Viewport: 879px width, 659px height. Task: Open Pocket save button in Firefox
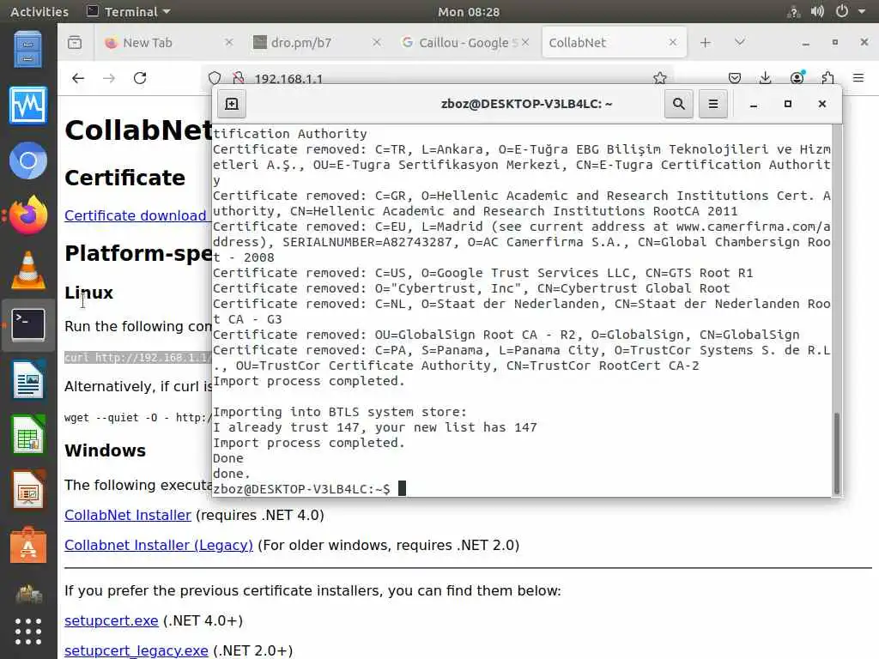[735, 78]
